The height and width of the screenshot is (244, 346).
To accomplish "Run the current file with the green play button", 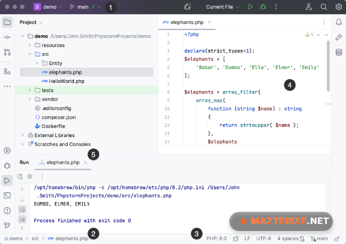I will 250,7.
